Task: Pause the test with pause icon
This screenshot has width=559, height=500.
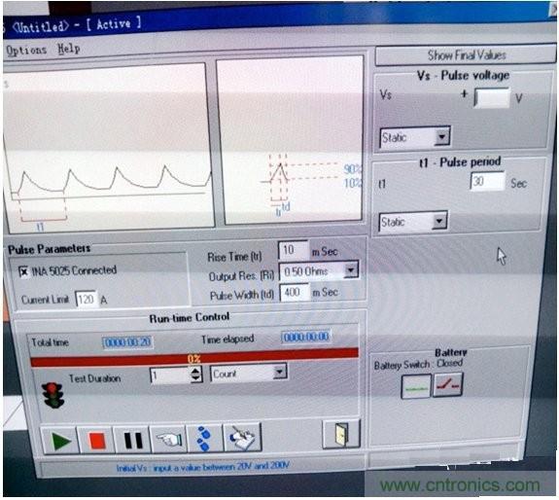Action: [132, 440]
